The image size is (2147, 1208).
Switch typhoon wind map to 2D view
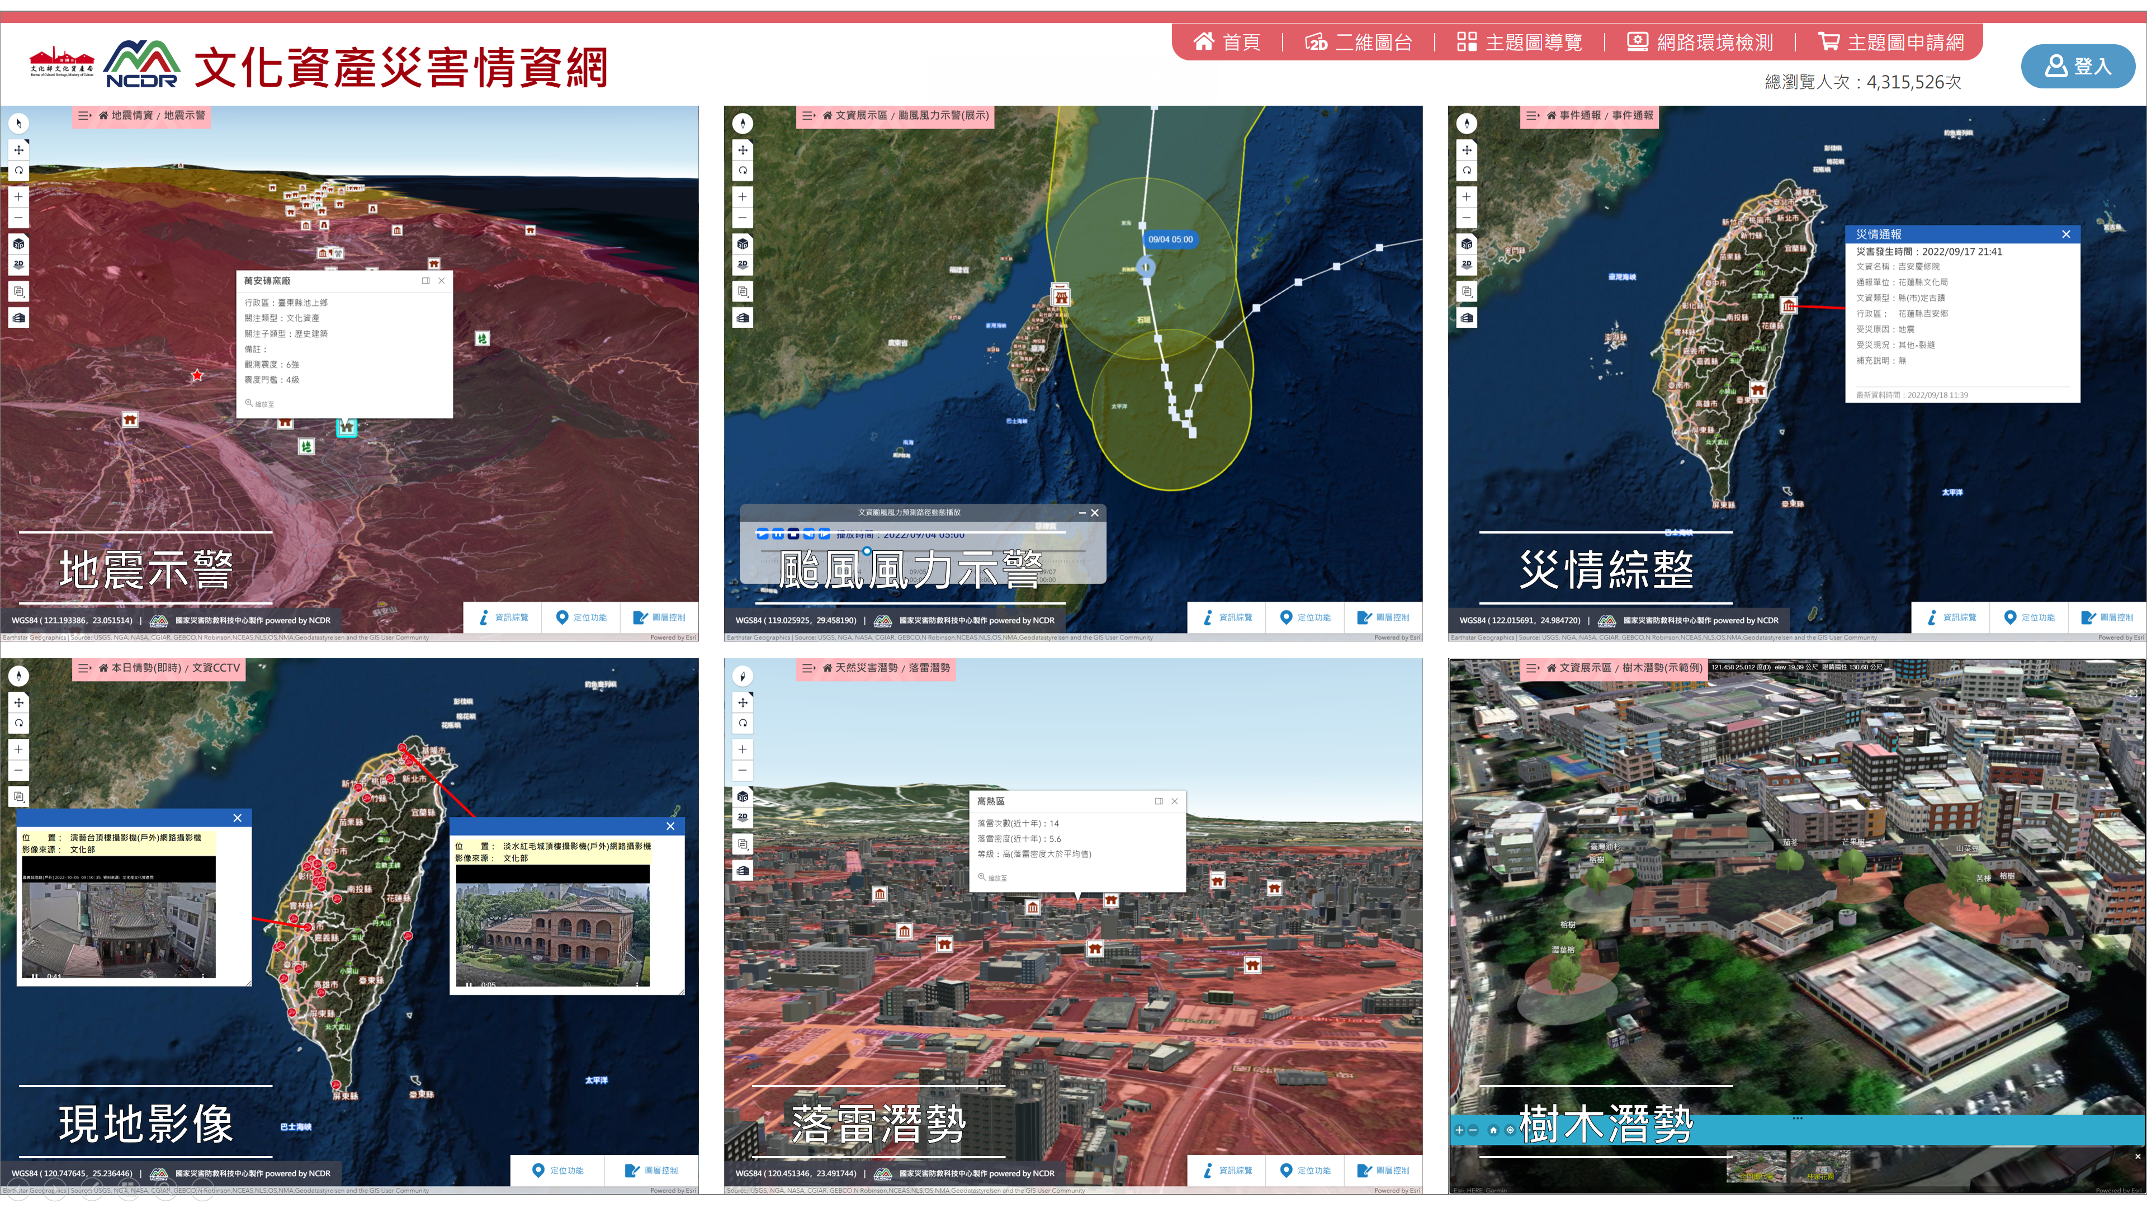point(743,265)
